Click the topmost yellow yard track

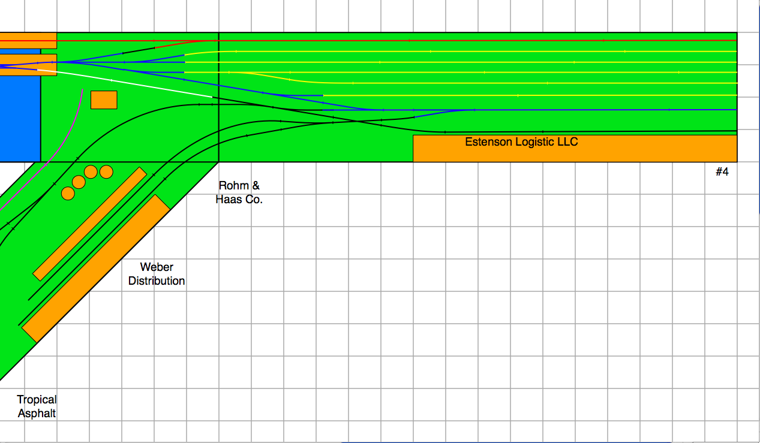(480, 52)
